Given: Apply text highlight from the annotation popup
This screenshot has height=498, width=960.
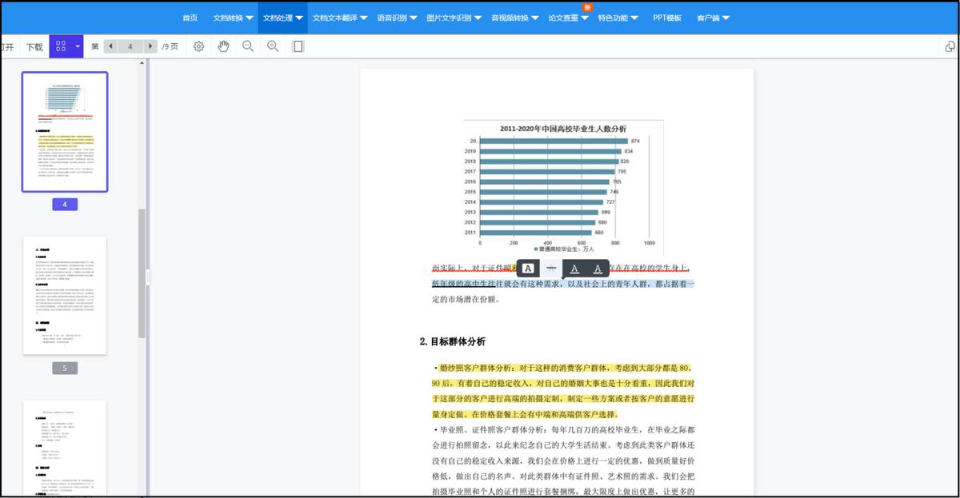Looking at the screenshot, I should tap(526, 268).
